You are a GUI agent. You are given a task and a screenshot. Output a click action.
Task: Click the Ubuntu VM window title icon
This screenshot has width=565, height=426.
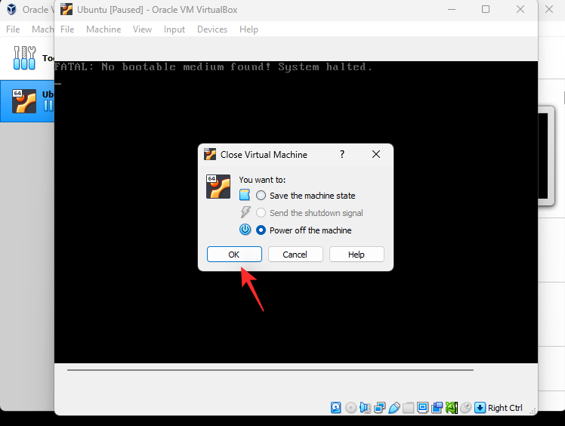coord(66,9)
